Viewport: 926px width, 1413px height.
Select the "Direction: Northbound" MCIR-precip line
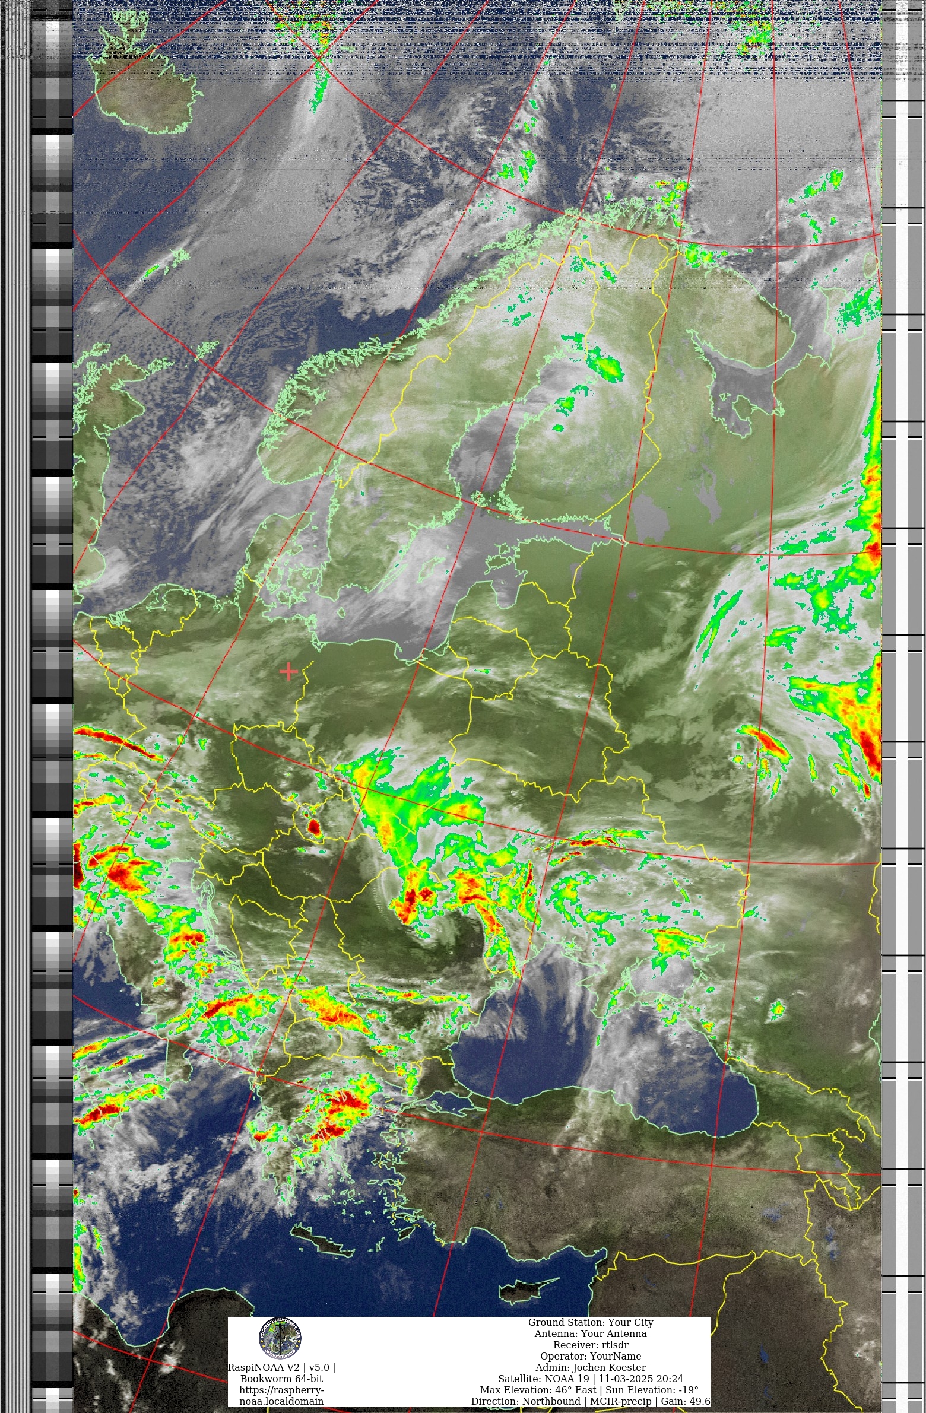(591, 1401)
